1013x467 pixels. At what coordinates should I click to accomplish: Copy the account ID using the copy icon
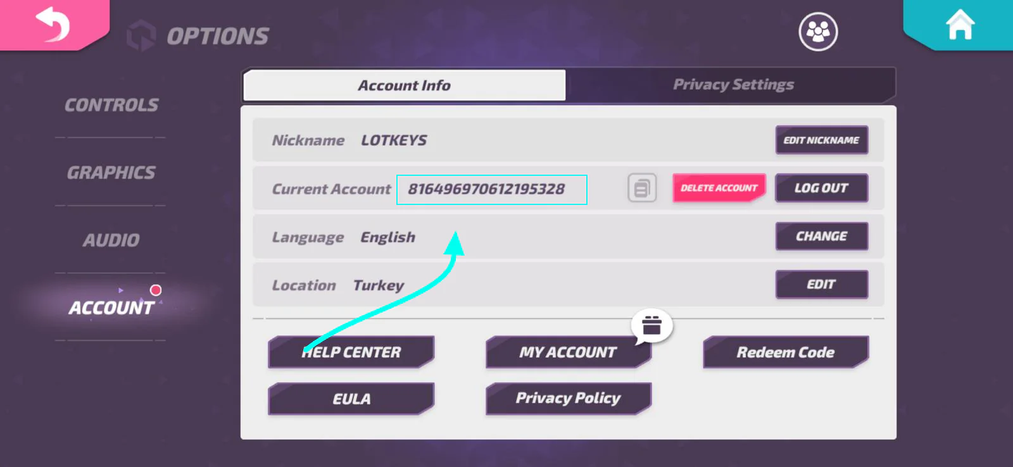(642, 188)
